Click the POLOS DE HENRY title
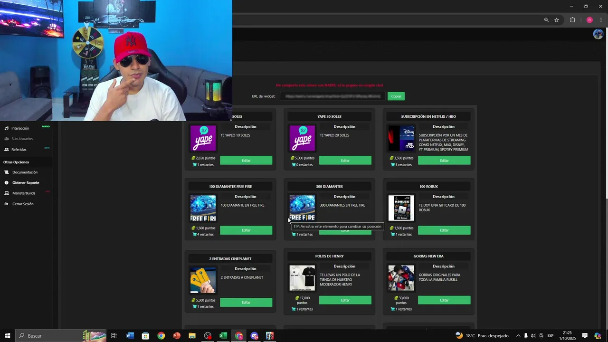Image resolution: width=608 pixels, height=342 pixels. click(x=329, y=256)
